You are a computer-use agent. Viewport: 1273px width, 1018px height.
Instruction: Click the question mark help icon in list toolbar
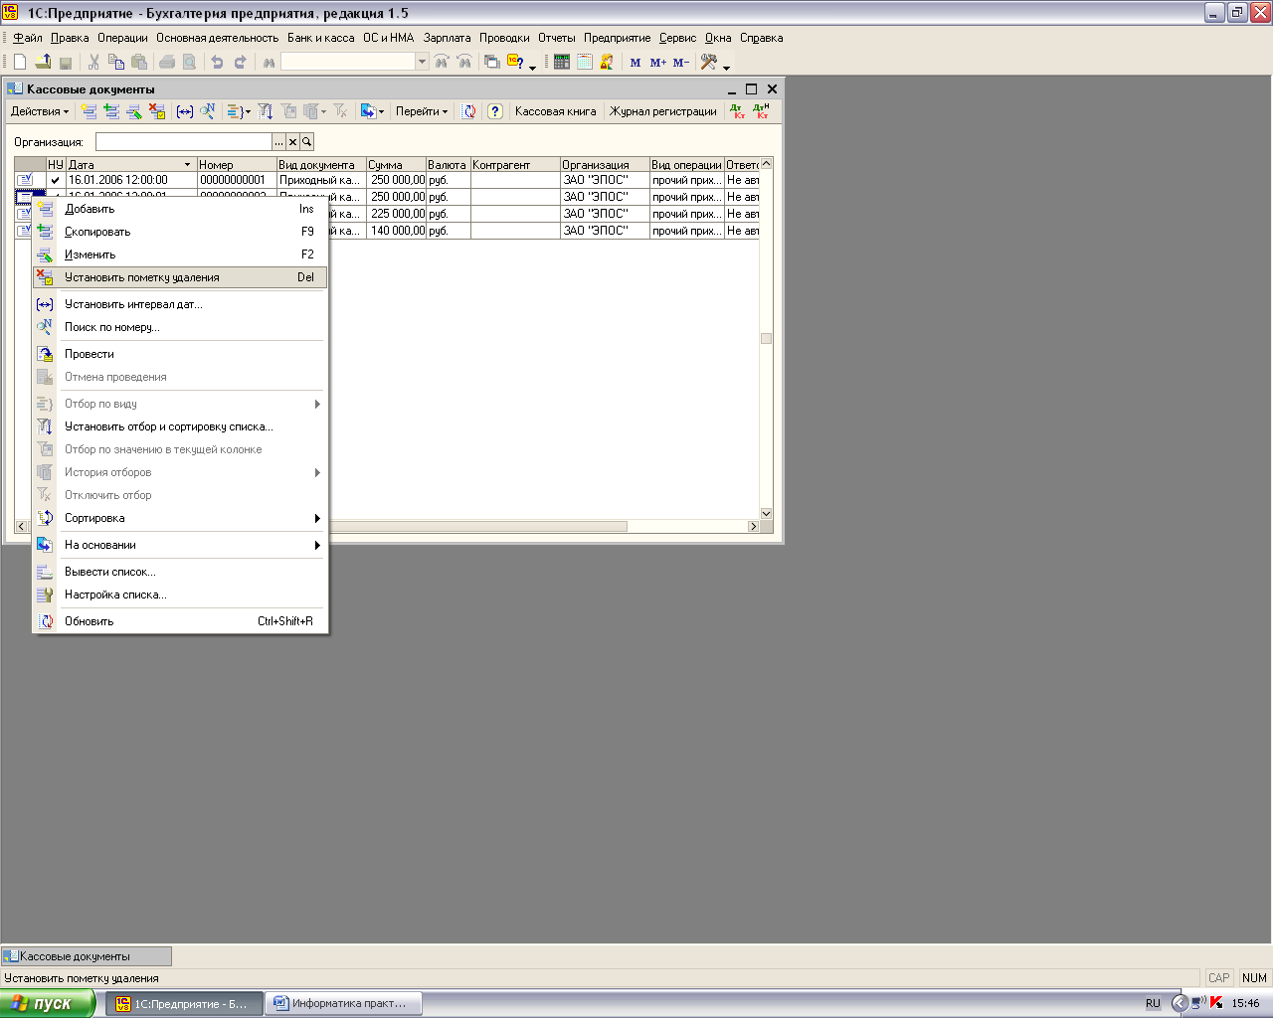click(495, 111)
